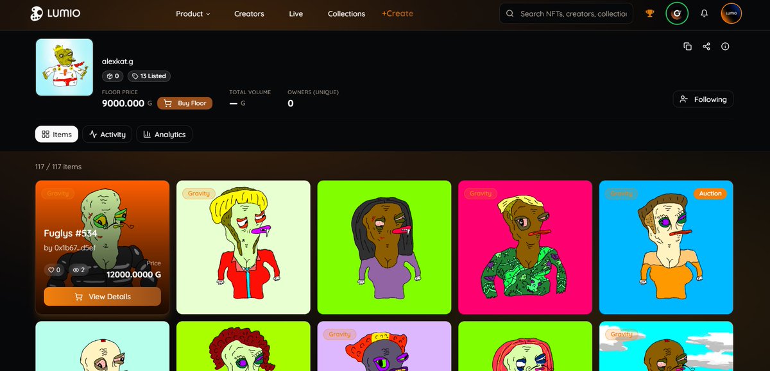The image size is (770, 371).
Task: Click the collection avatar thumbnail
Action: (x=64, y=67)
